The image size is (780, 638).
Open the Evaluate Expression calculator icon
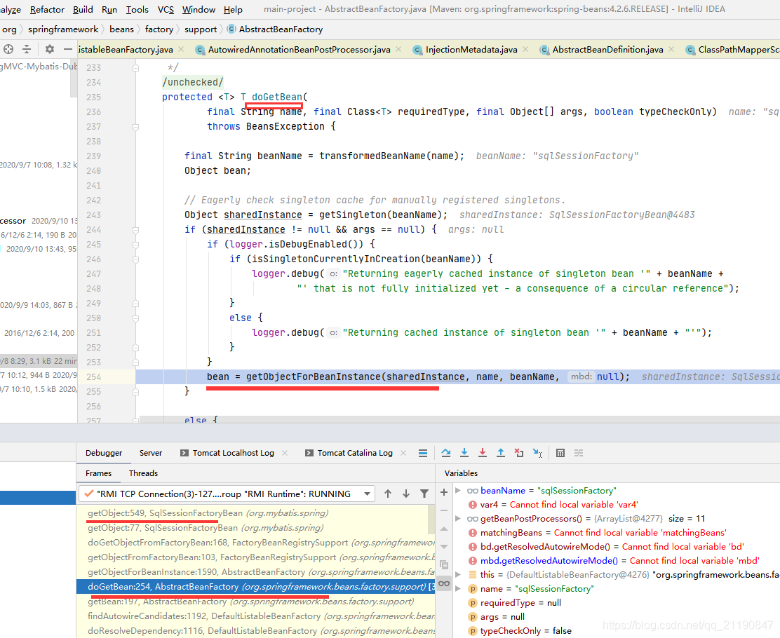tap(560, 452)
